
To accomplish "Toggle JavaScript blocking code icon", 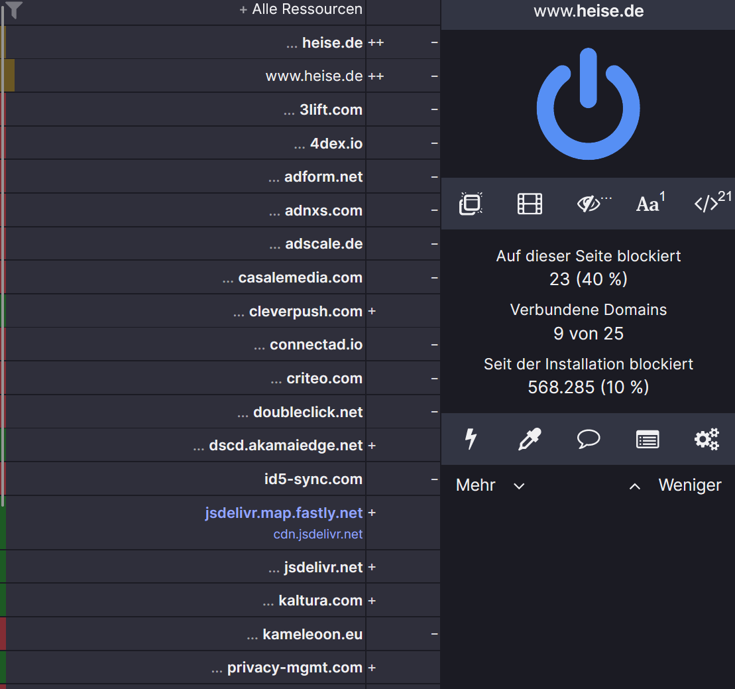I will [712, 203].
